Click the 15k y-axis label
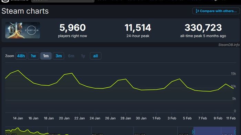 (233, 74)
